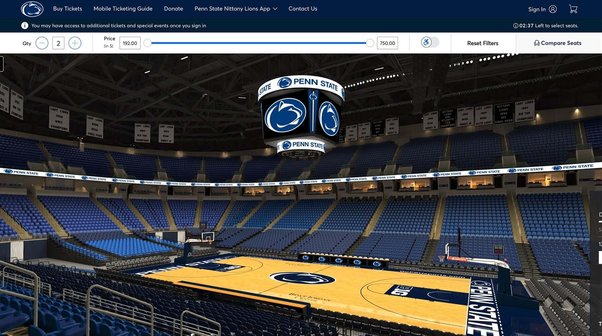Open Mobile Ticketing Guide

click(x=123, y=9)
